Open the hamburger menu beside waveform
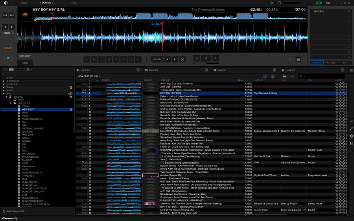The image size is (354, 221). click(299, 60)
